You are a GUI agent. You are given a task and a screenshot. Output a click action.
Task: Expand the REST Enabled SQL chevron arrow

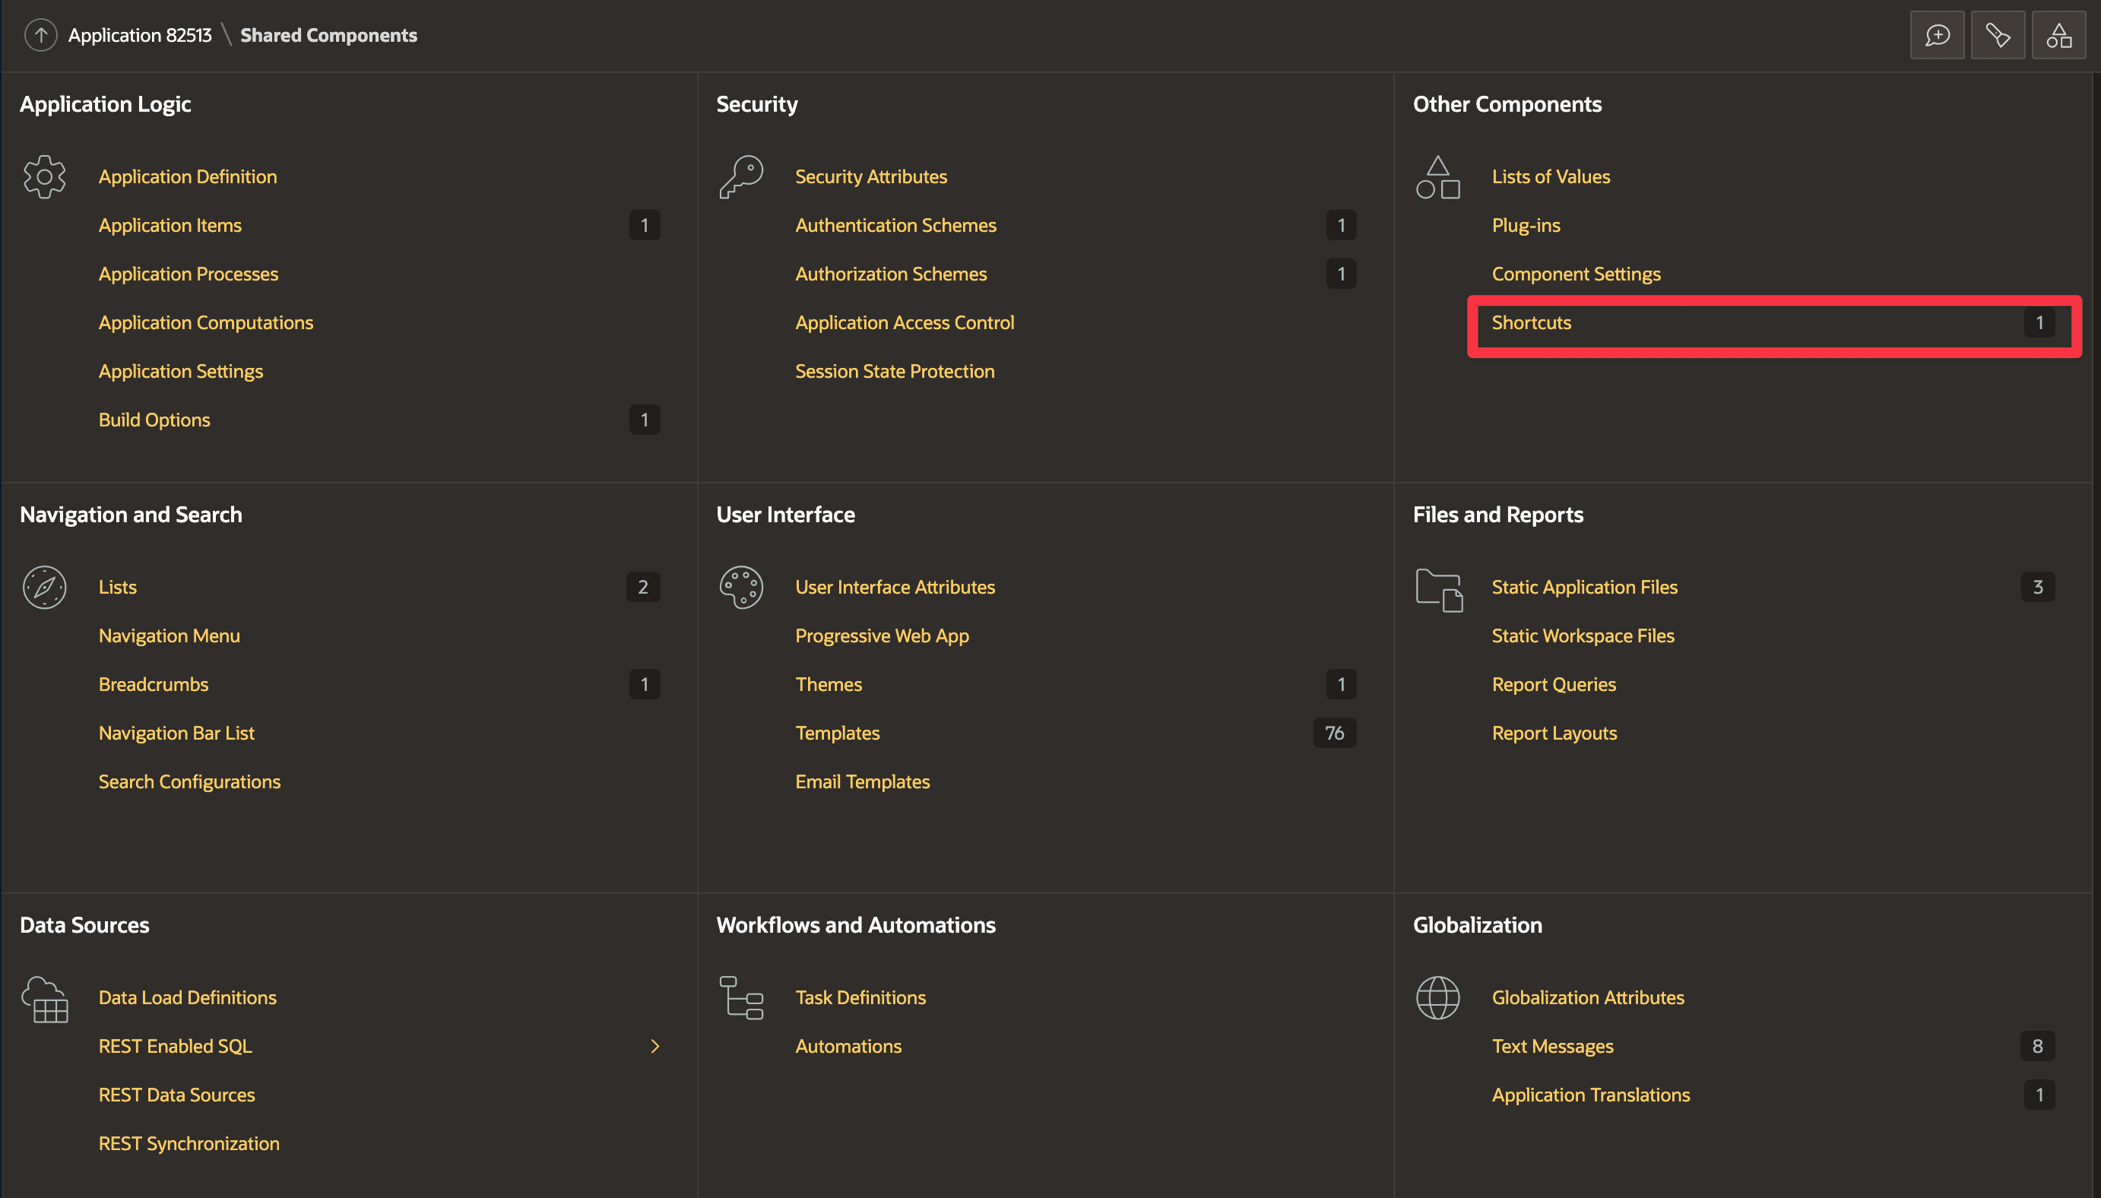point(654,1047)
